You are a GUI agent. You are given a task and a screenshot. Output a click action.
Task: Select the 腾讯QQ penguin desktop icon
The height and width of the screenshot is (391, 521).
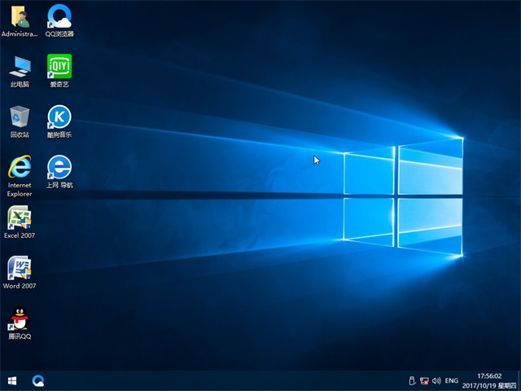coord(20,319)
